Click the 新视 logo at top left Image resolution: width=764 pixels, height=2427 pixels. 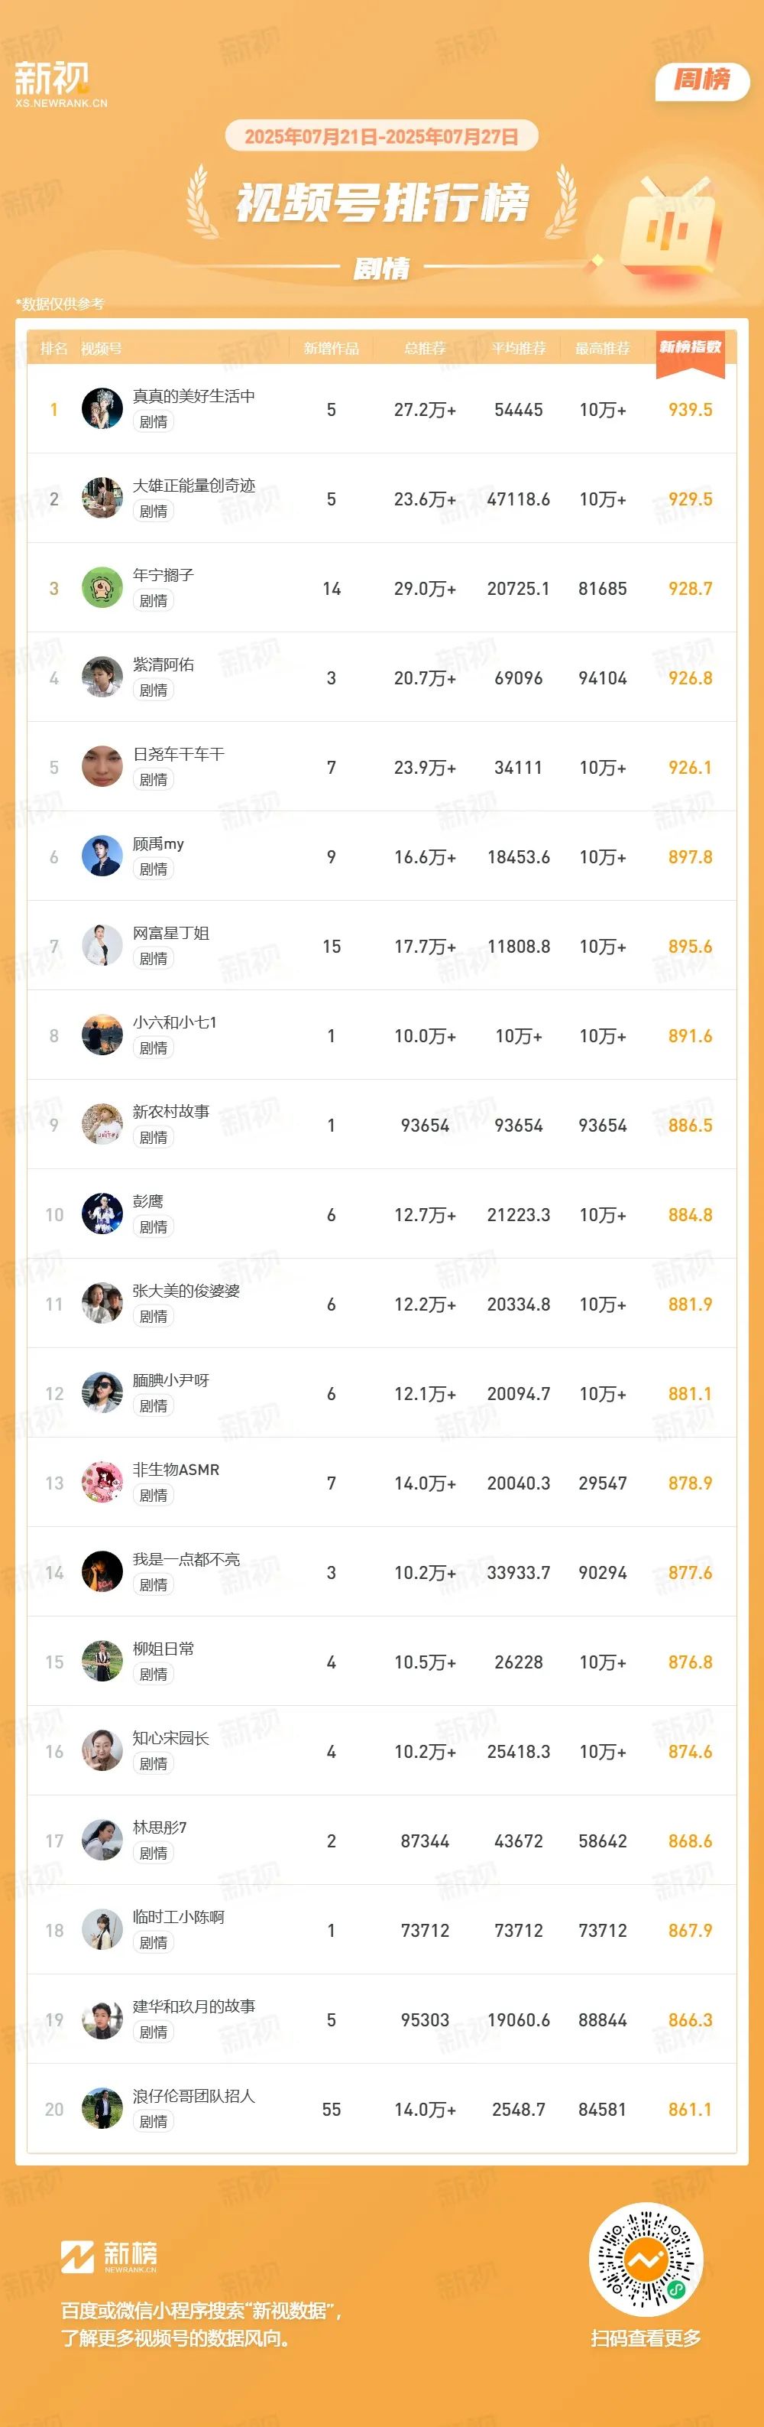(x=61, y=84)
